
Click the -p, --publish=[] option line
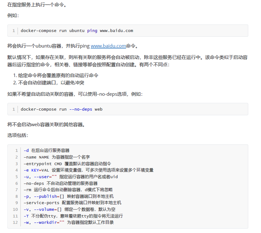[x=69, y=197]
